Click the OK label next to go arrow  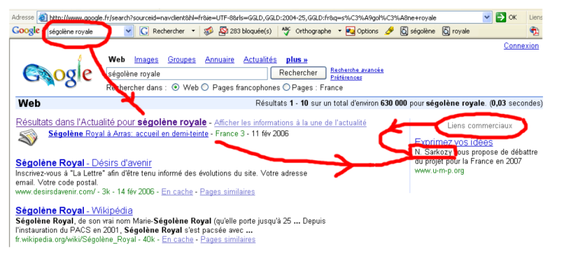click(x=513, y=17)
